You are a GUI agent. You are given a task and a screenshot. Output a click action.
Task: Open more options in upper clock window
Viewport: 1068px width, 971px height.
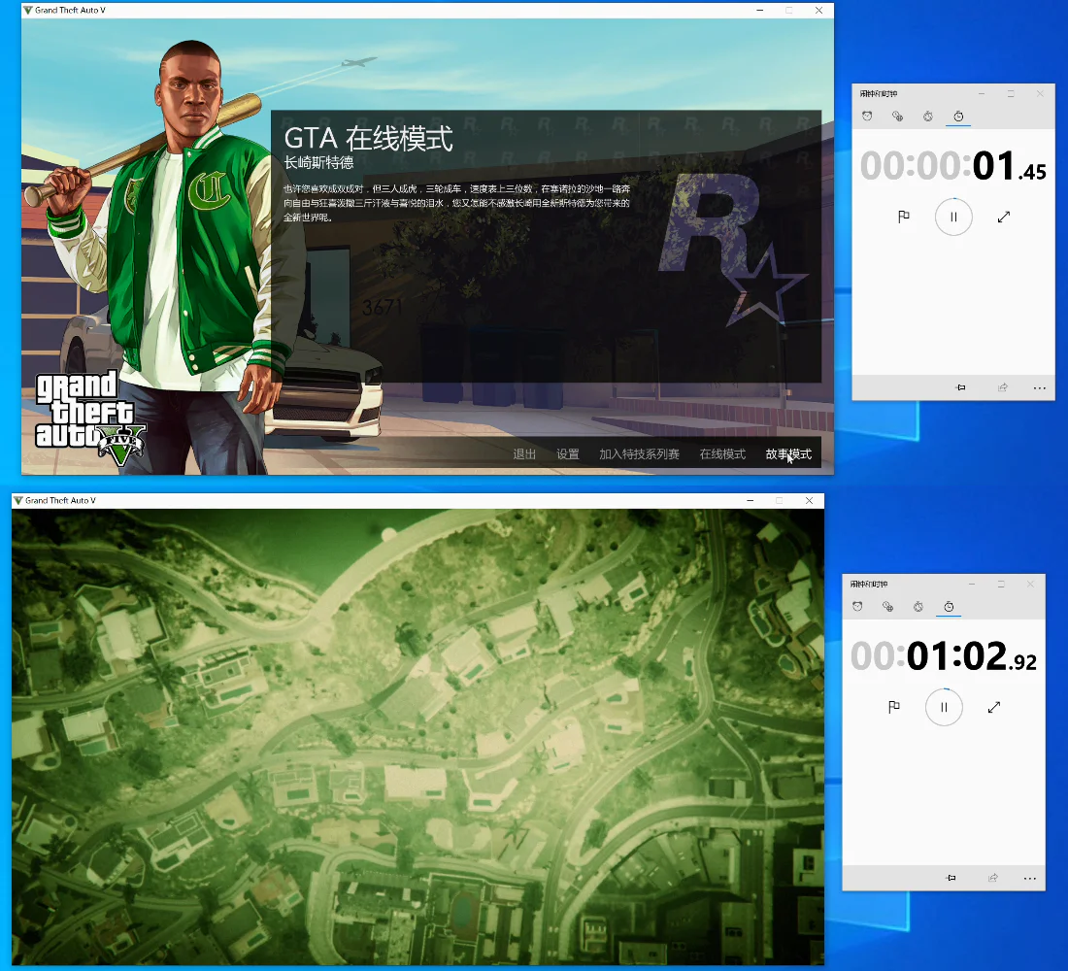tap(1040, 388)
